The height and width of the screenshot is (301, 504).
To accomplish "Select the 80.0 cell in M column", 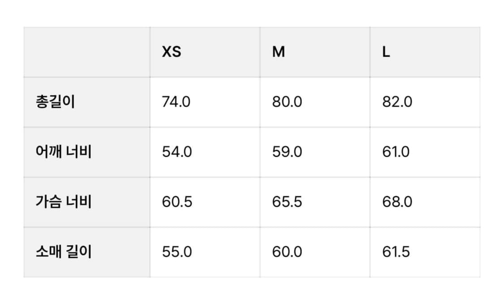I will 287,102.
